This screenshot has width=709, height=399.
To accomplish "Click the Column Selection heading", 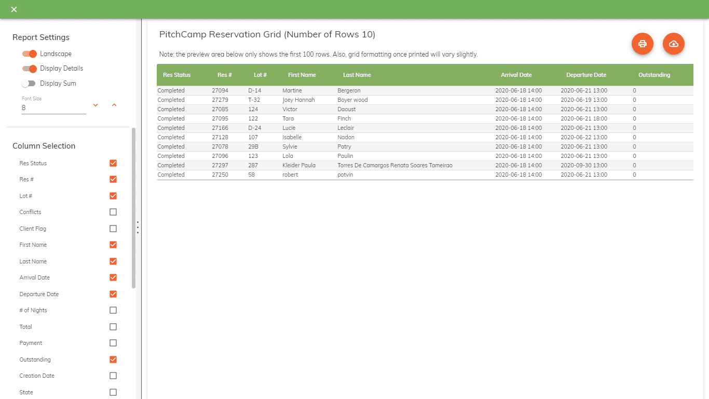I will point(44,146).
